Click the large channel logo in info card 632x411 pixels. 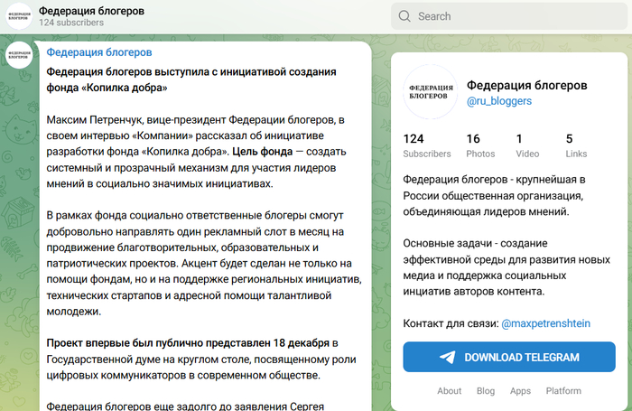431,92
